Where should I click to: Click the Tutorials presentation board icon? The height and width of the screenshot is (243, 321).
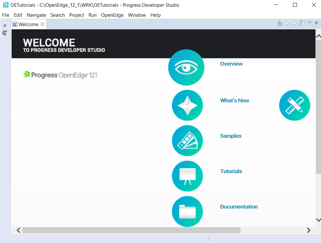click(187, 176)
